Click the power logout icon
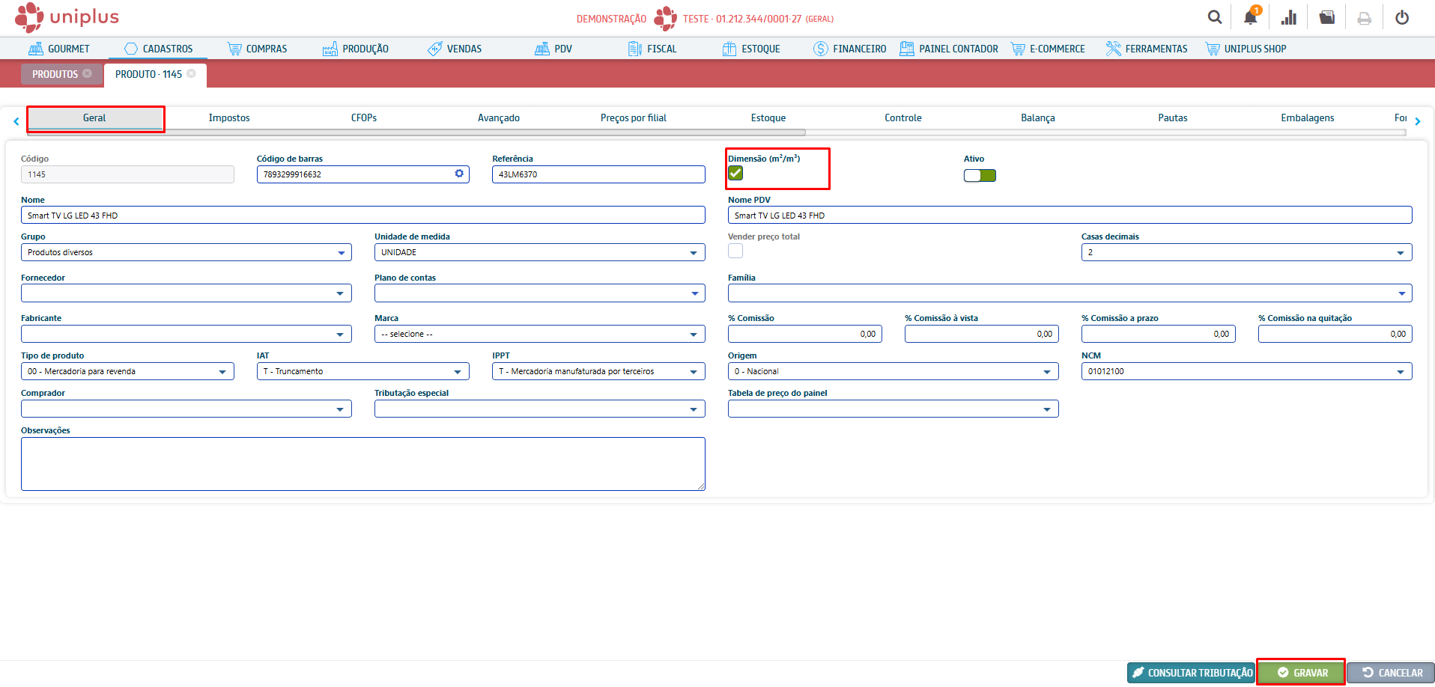The height and width of the screenshot is (687, 1435). (1402, 17)
